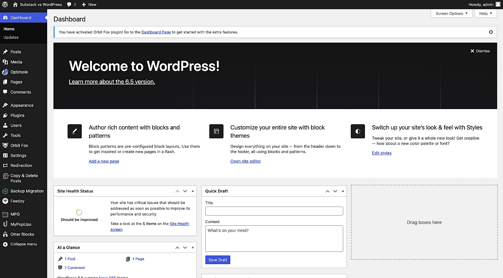Collapse the Quick Draft widget
Screen dimensions: 503x278
pos(343,191)
